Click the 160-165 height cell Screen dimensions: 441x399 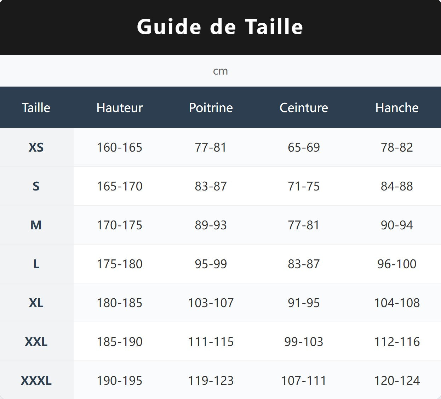click(x=120, y=147)
